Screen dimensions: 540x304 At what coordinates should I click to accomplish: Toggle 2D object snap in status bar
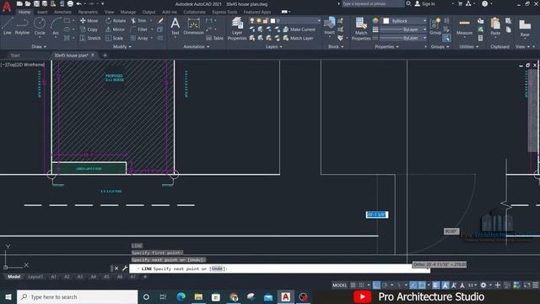click(422, 285)
